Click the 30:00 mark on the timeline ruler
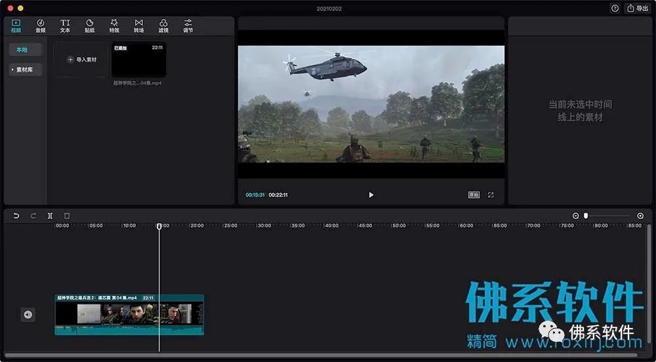 click(264, 225)
